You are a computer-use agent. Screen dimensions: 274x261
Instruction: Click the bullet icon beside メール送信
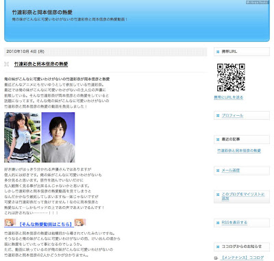[x=218, y=171]
